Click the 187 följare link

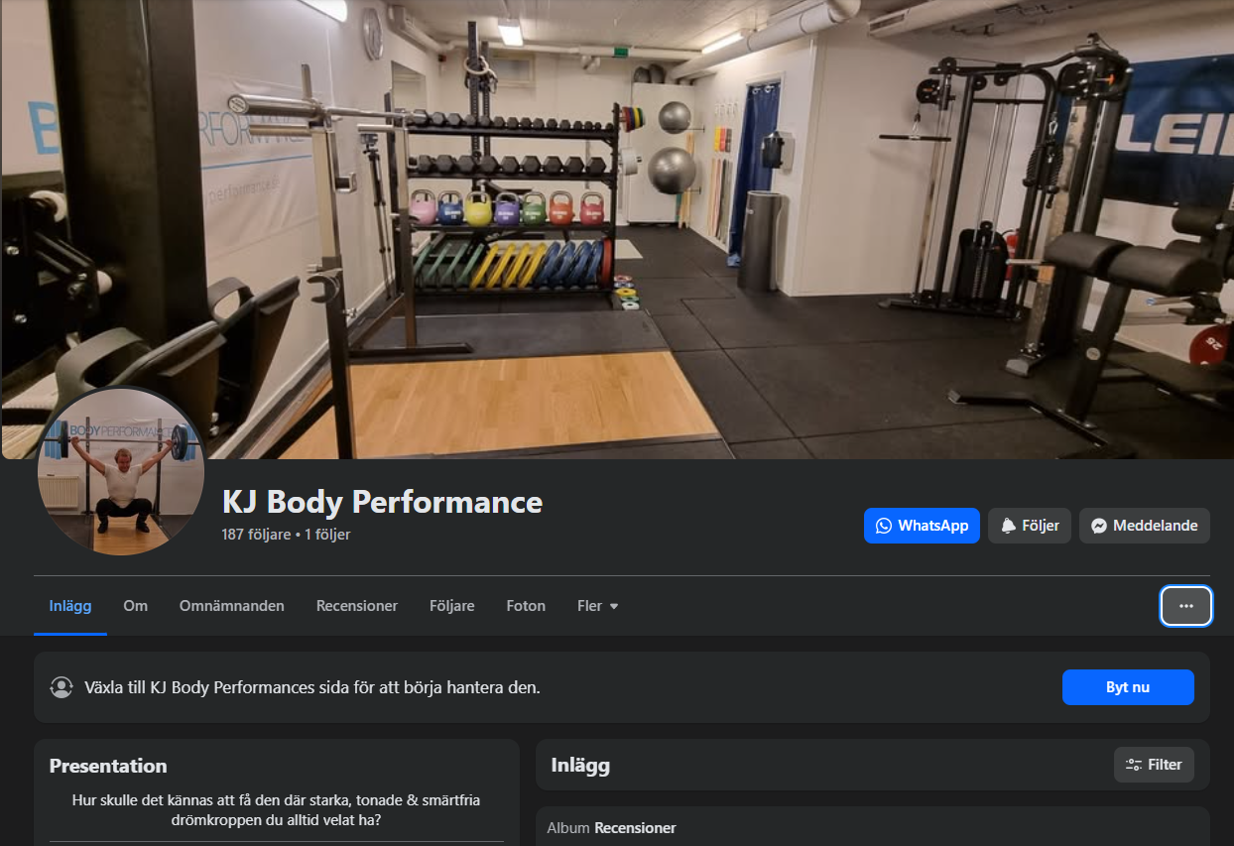tap(256, 535)
